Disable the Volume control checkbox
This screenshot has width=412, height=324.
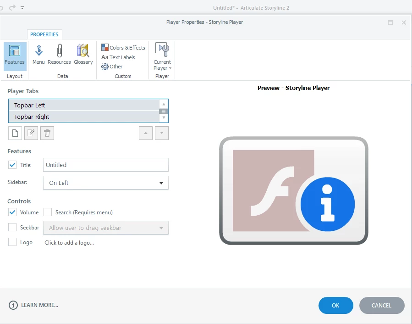12,212
